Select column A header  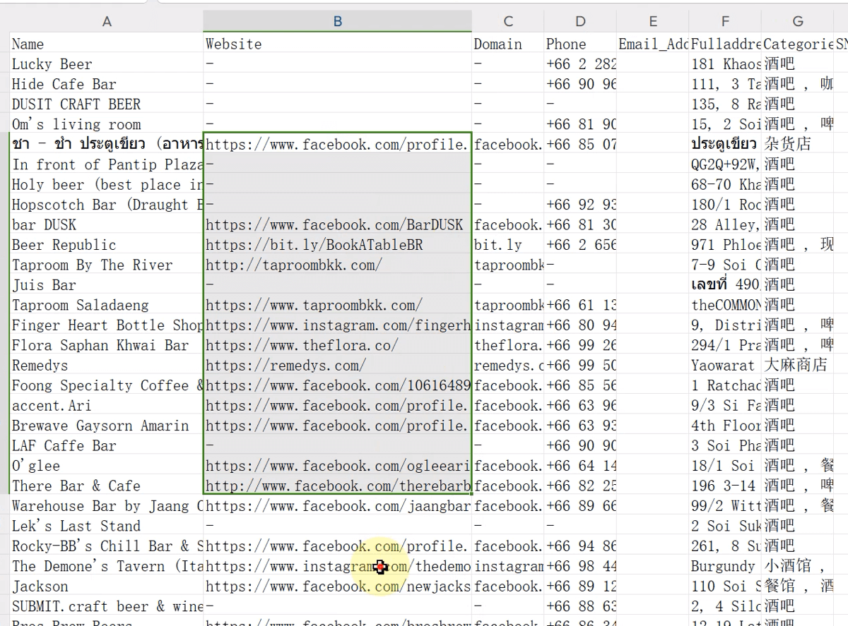(x=107, y=22)
